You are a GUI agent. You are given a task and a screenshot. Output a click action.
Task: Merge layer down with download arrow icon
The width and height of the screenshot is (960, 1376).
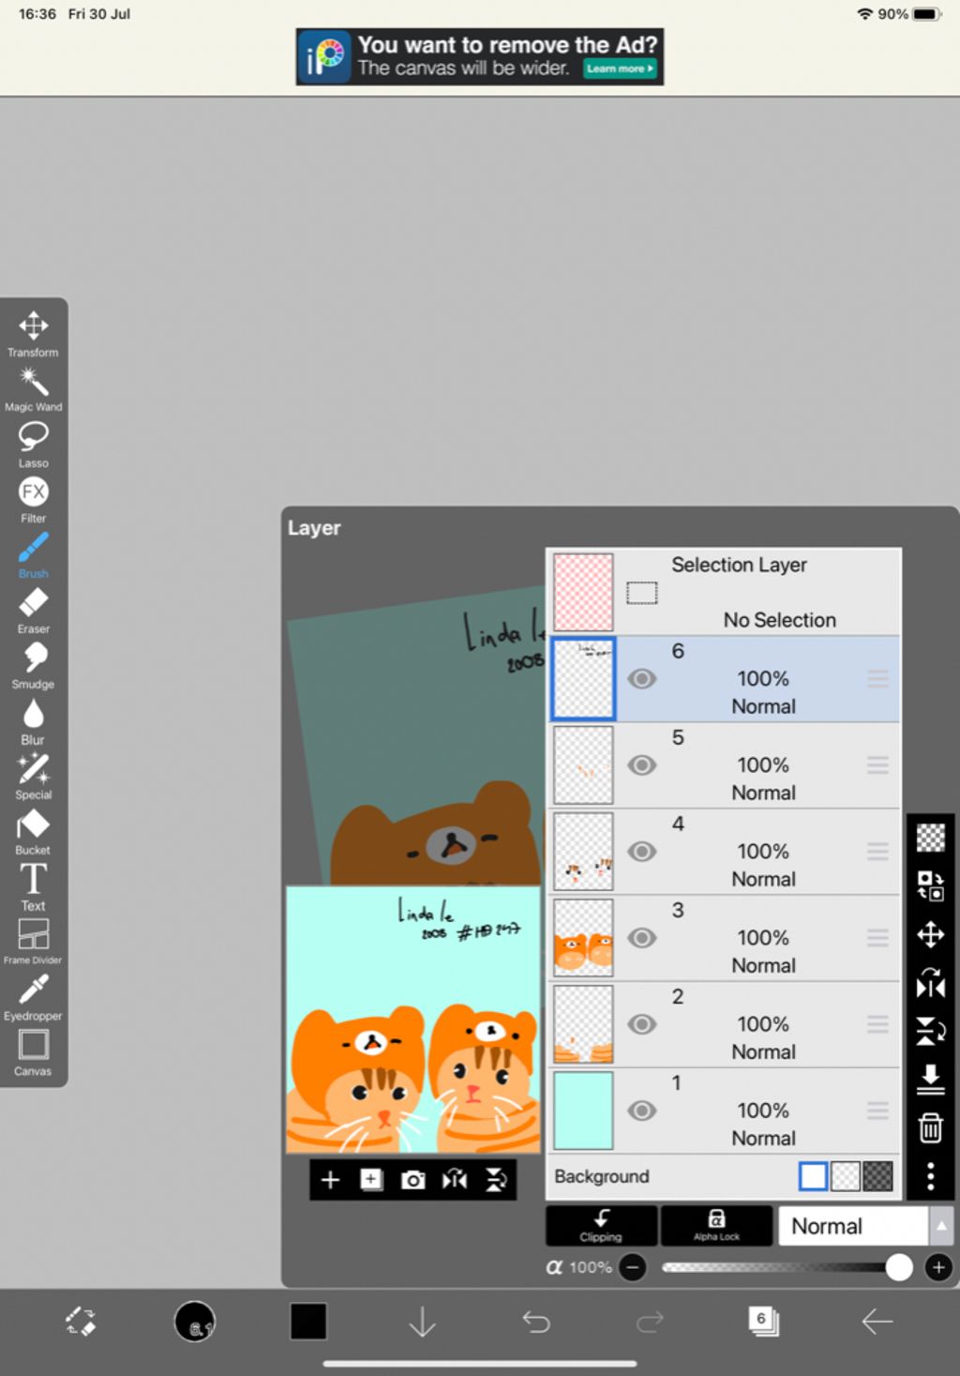pyautogui.click(x=930, y=1079)
